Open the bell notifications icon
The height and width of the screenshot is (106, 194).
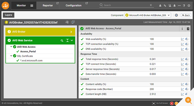tap(174, 6)
